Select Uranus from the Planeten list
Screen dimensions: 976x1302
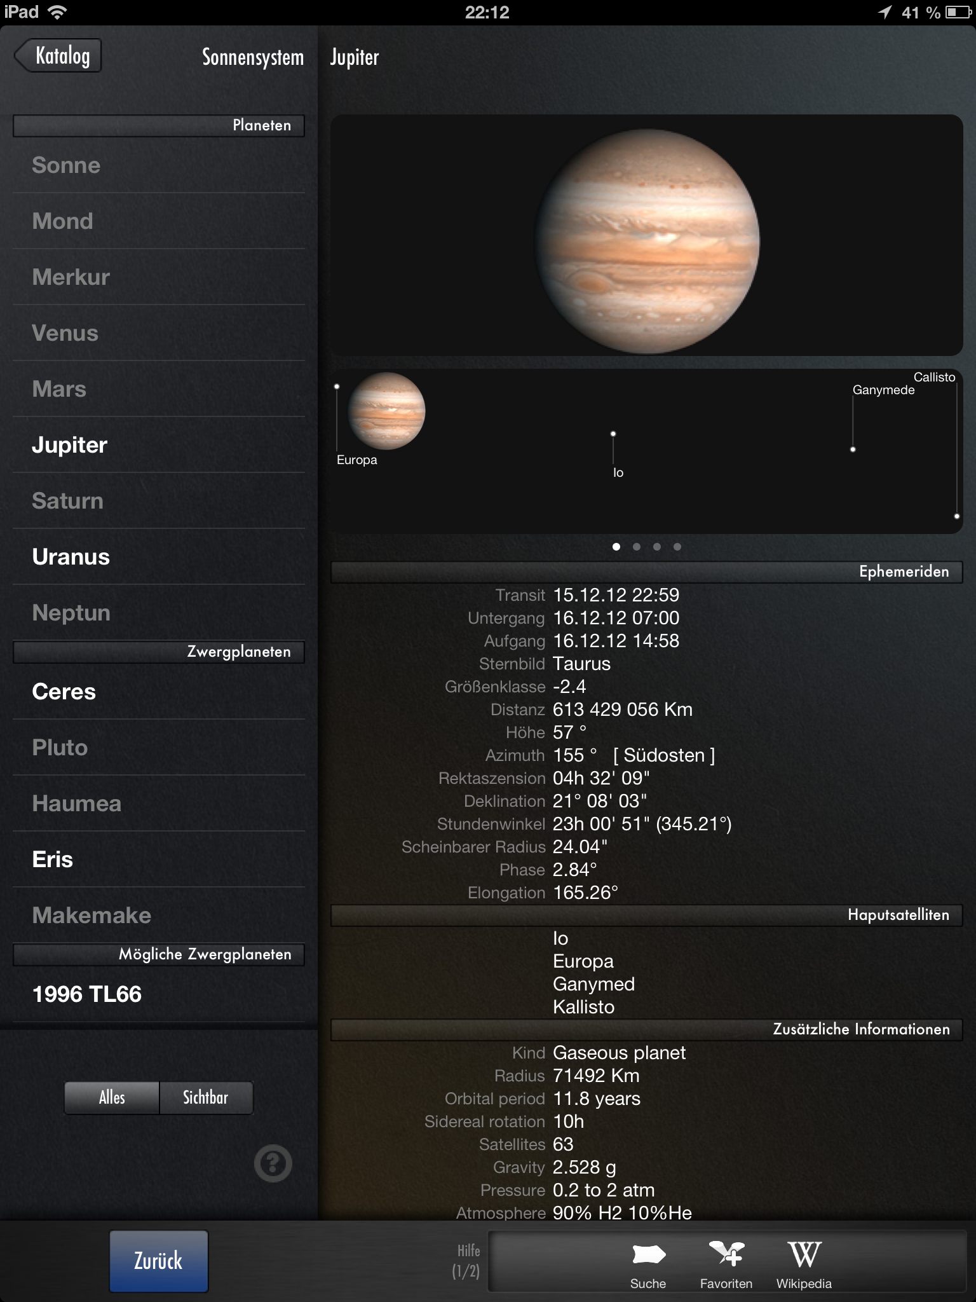pos(71,557)
